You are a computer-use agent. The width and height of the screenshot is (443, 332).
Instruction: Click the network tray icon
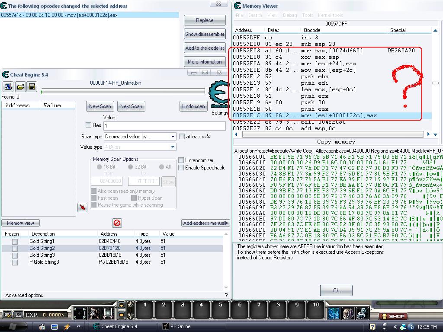click(x=403, y=327)
